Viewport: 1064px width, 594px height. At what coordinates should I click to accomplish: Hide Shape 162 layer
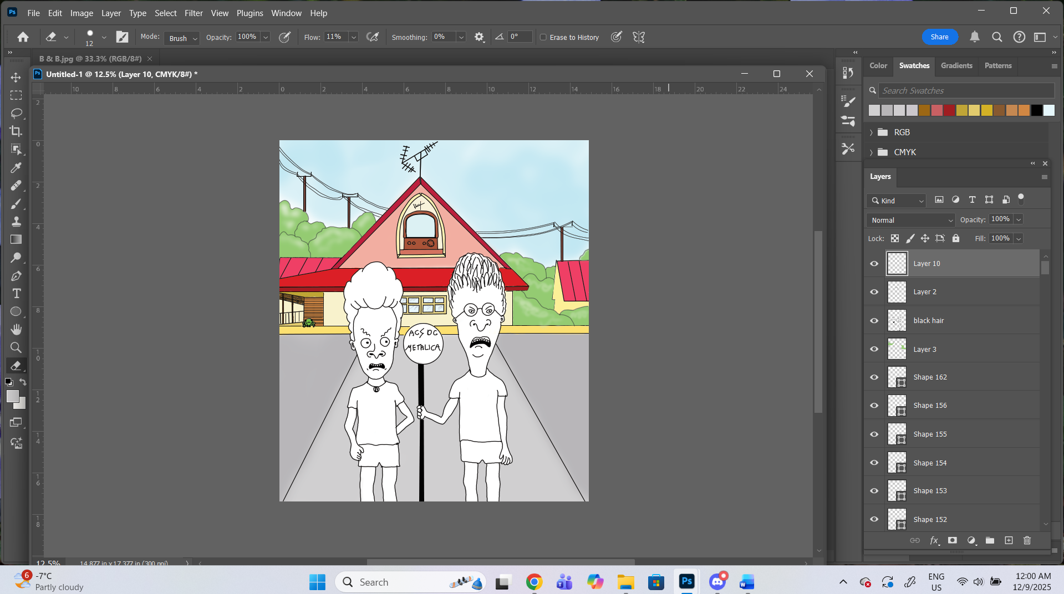(874, 377)
